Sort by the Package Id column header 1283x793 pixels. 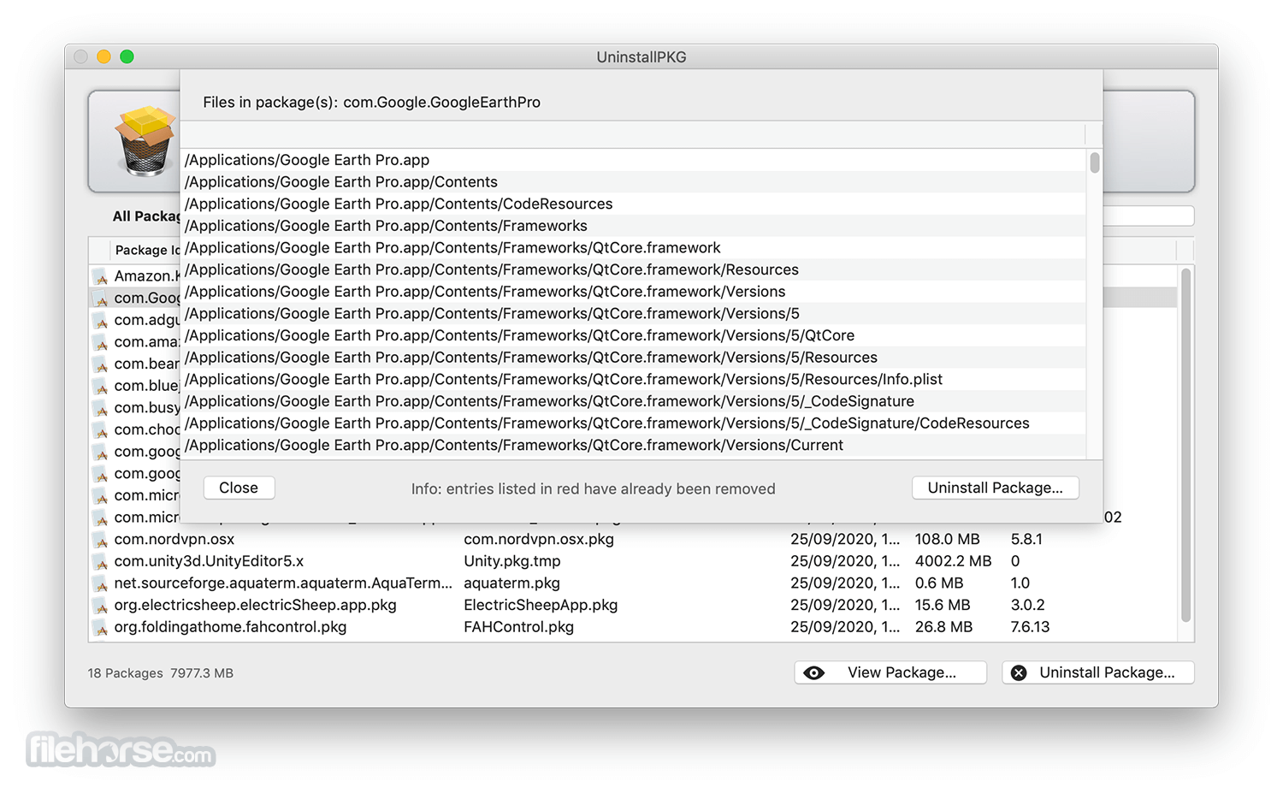pyautogui.click(x=147, y=250)
